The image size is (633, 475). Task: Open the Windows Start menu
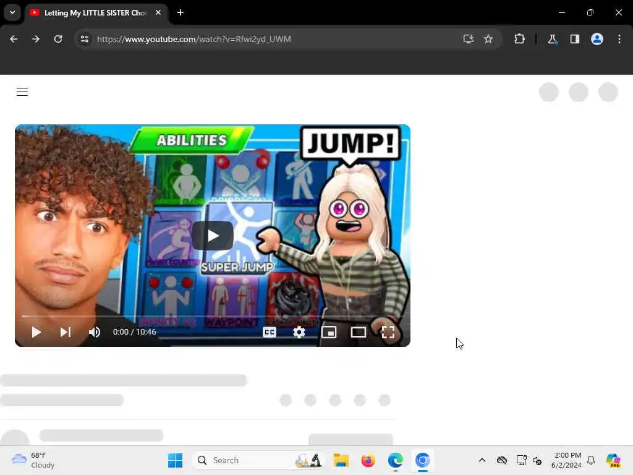pos(175,460)
